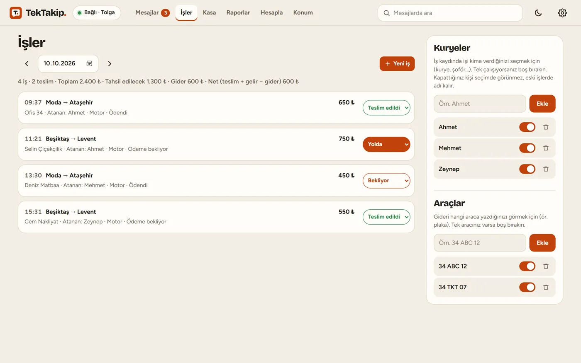Delete courier Mehmet with trash icon
This screenshot has width=581, height=363.
coord(546,148)
